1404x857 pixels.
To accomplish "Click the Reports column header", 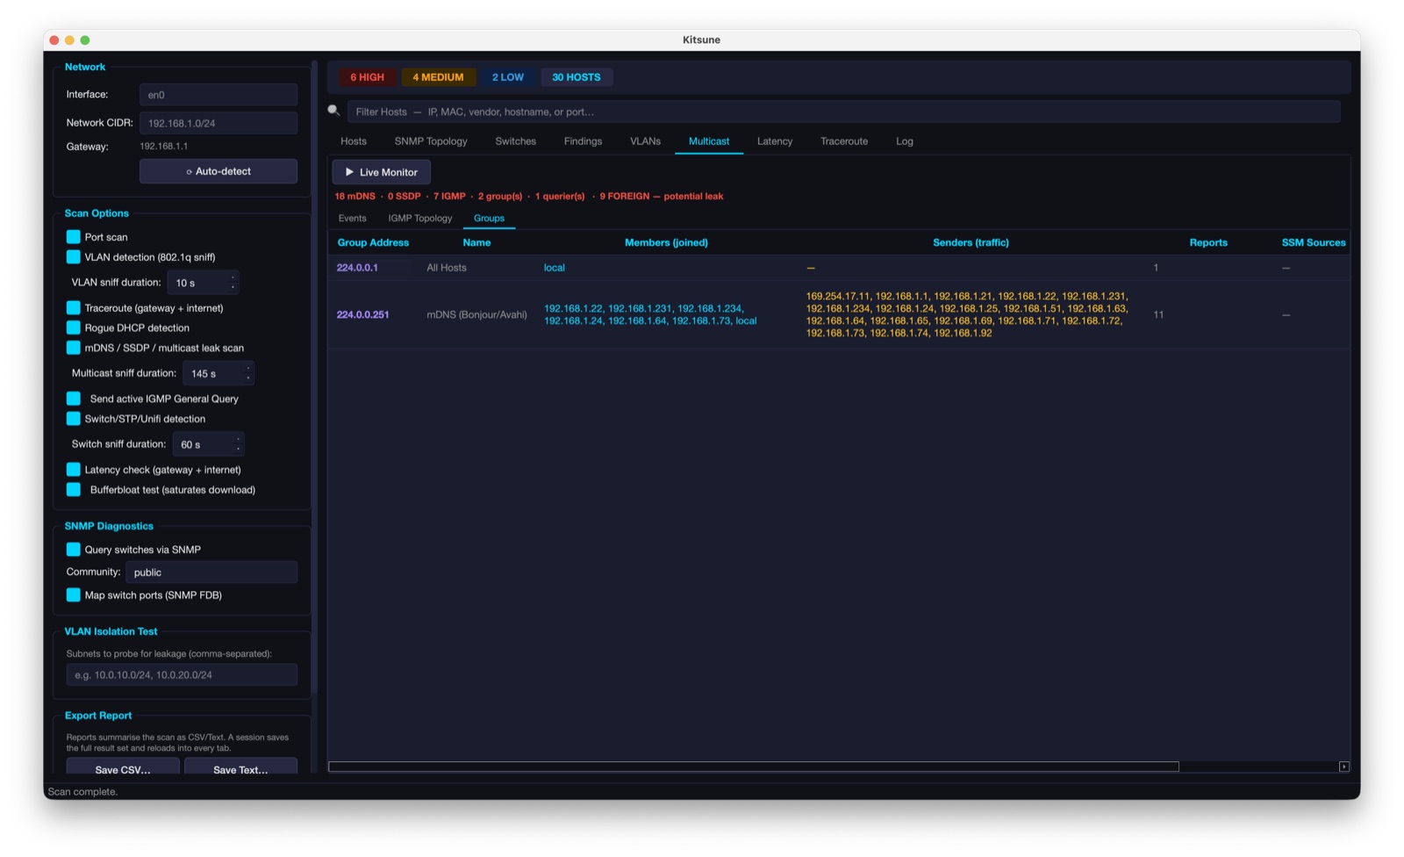I will [x=1208, y=243].
